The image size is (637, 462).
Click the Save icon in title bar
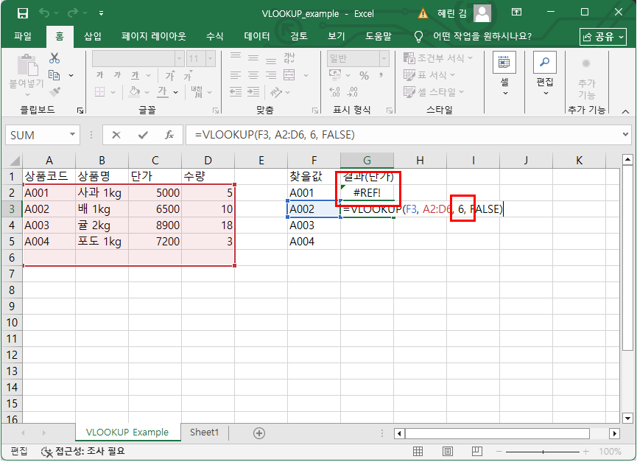(22, 13)
